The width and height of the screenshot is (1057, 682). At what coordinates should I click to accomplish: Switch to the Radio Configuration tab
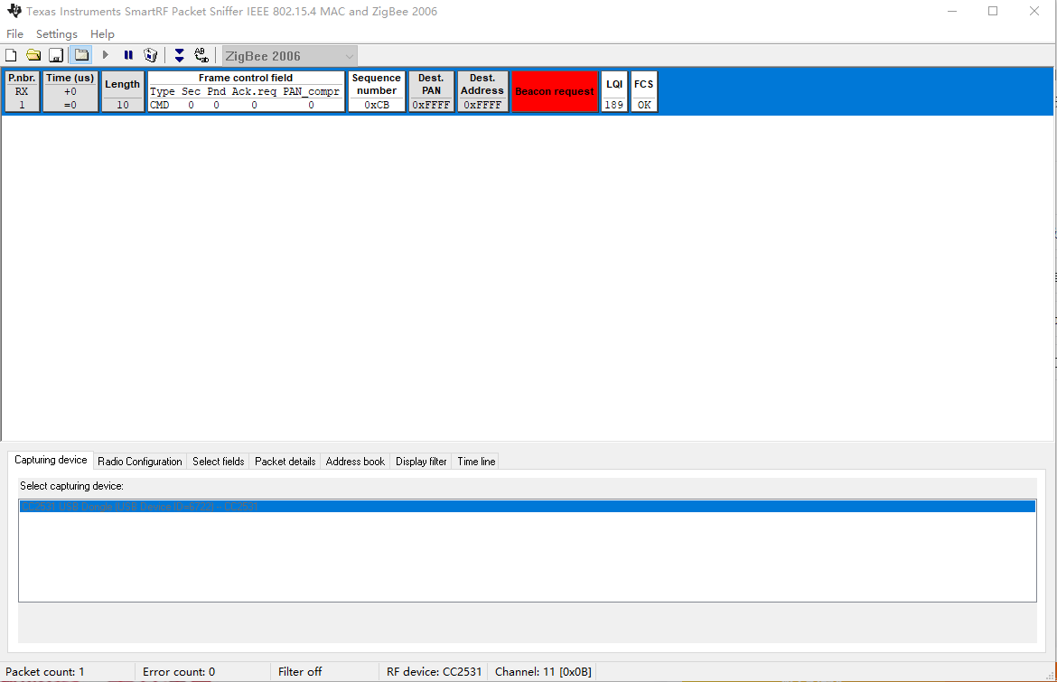click(x=139, y=461)
